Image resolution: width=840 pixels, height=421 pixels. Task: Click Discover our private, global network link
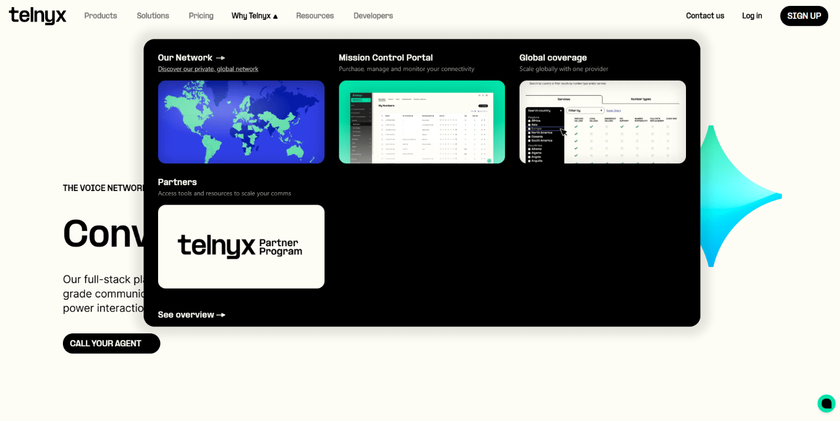pyautogui.click(x=208, y=69)
